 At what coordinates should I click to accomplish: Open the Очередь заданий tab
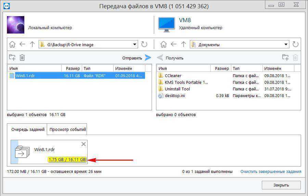[x=28, y=130]
